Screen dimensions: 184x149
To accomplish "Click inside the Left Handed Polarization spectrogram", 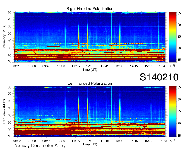I will 90,112.
